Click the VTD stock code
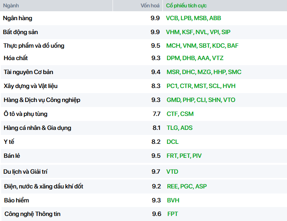 click(172, 172)
